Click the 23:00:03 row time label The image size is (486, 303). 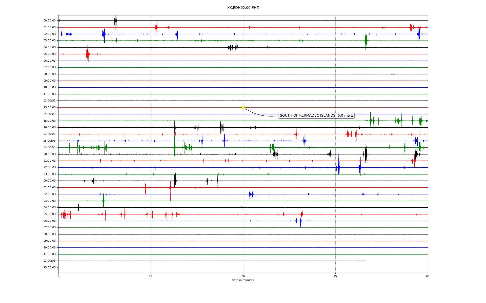pos(50,174)
